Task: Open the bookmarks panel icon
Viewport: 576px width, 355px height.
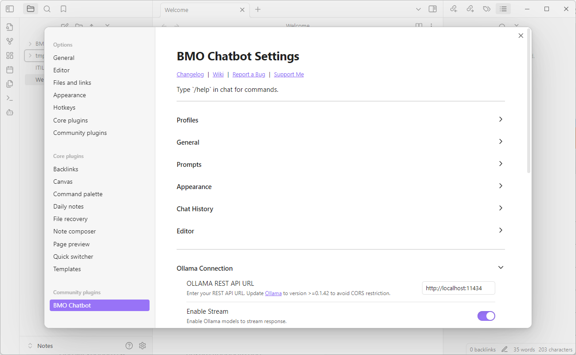Action: [x=63, y=9]
